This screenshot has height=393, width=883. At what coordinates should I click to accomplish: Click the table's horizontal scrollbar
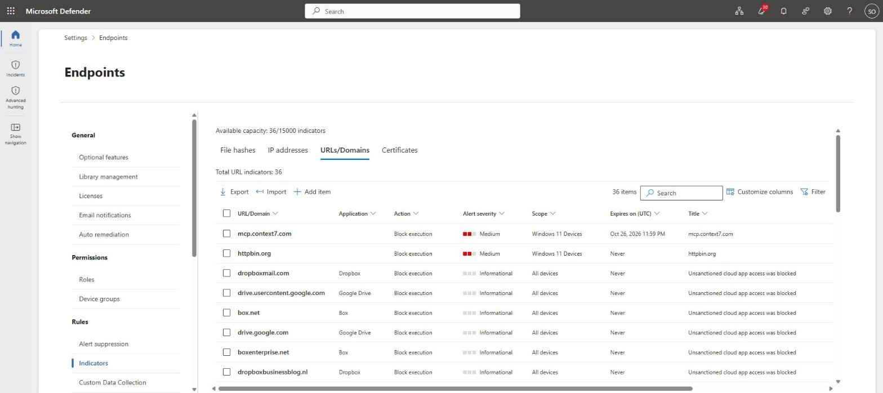455,388
